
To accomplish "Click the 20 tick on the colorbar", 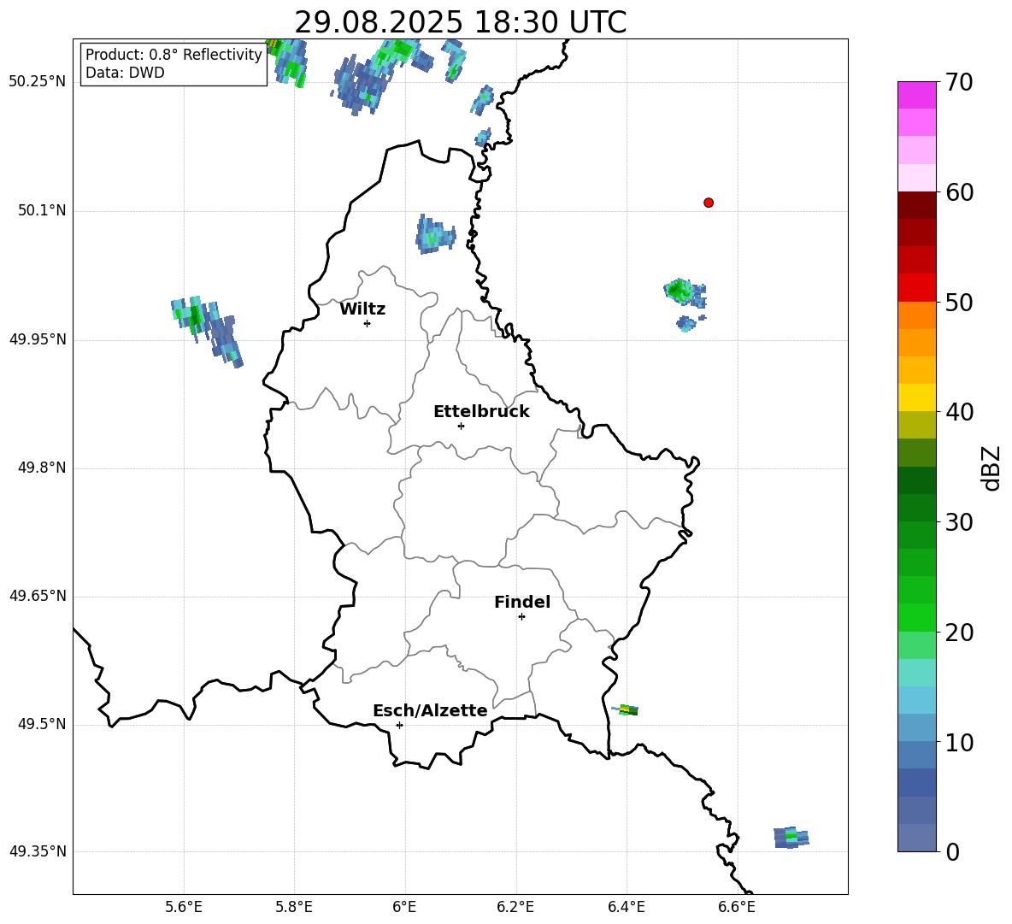I will pyautogui.click(x=959, y=633).
